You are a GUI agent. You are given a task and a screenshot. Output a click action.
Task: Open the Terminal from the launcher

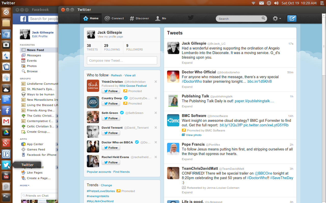pos(6,197)
